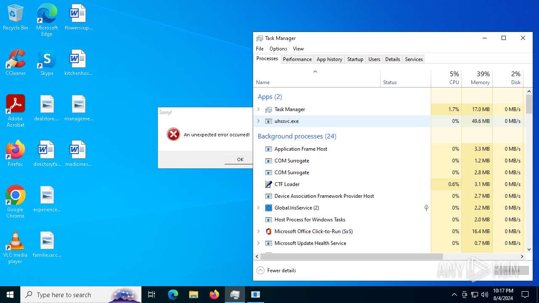Open the Options menu
The height and width of the screenshot is (303, 539).
(278, 49)
